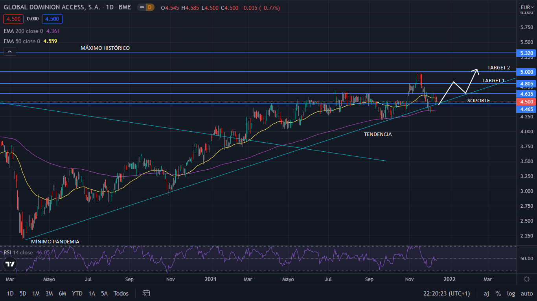
Task: Open the go to date calendar icon
Action: click(146, 293)
